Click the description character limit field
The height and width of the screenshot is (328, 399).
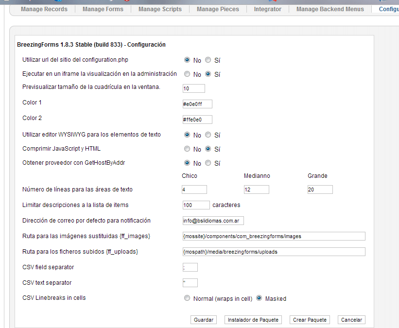pyautogui.click(x=196, y=205)
